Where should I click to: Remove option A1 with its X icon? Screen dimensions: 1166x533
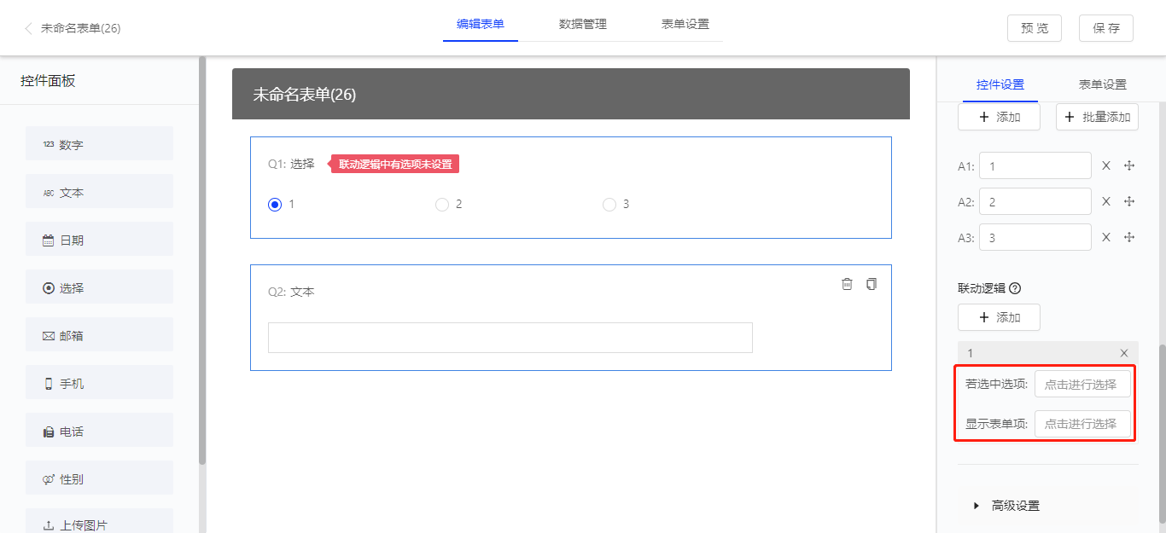click(1106, 165)
